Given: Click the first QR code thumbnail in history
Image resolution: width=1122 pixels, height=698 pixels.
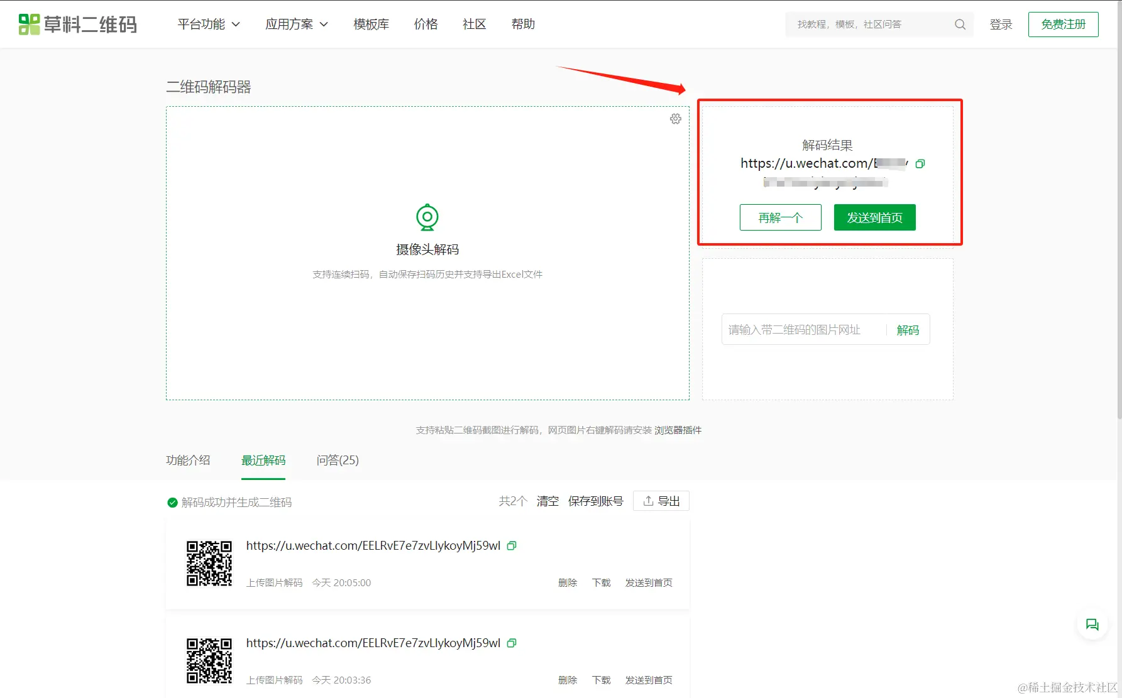Looking at the screenshot, I should coord(209,564).
